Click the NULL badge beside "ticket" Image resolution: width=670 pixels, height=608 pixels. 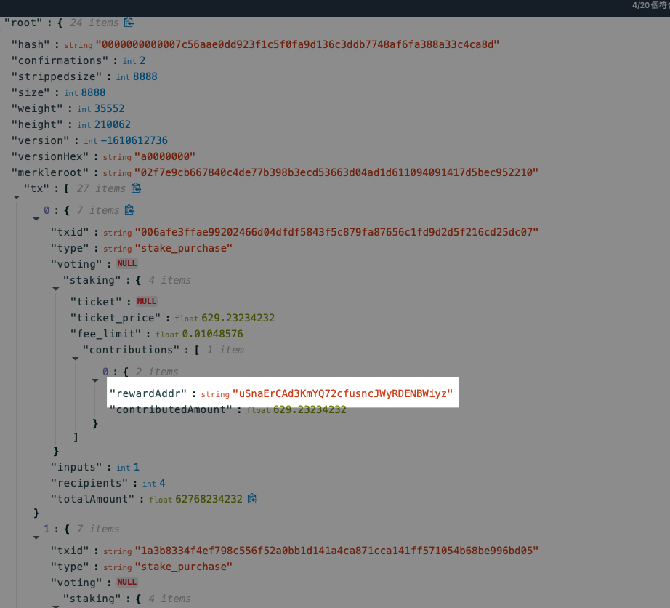147,301
